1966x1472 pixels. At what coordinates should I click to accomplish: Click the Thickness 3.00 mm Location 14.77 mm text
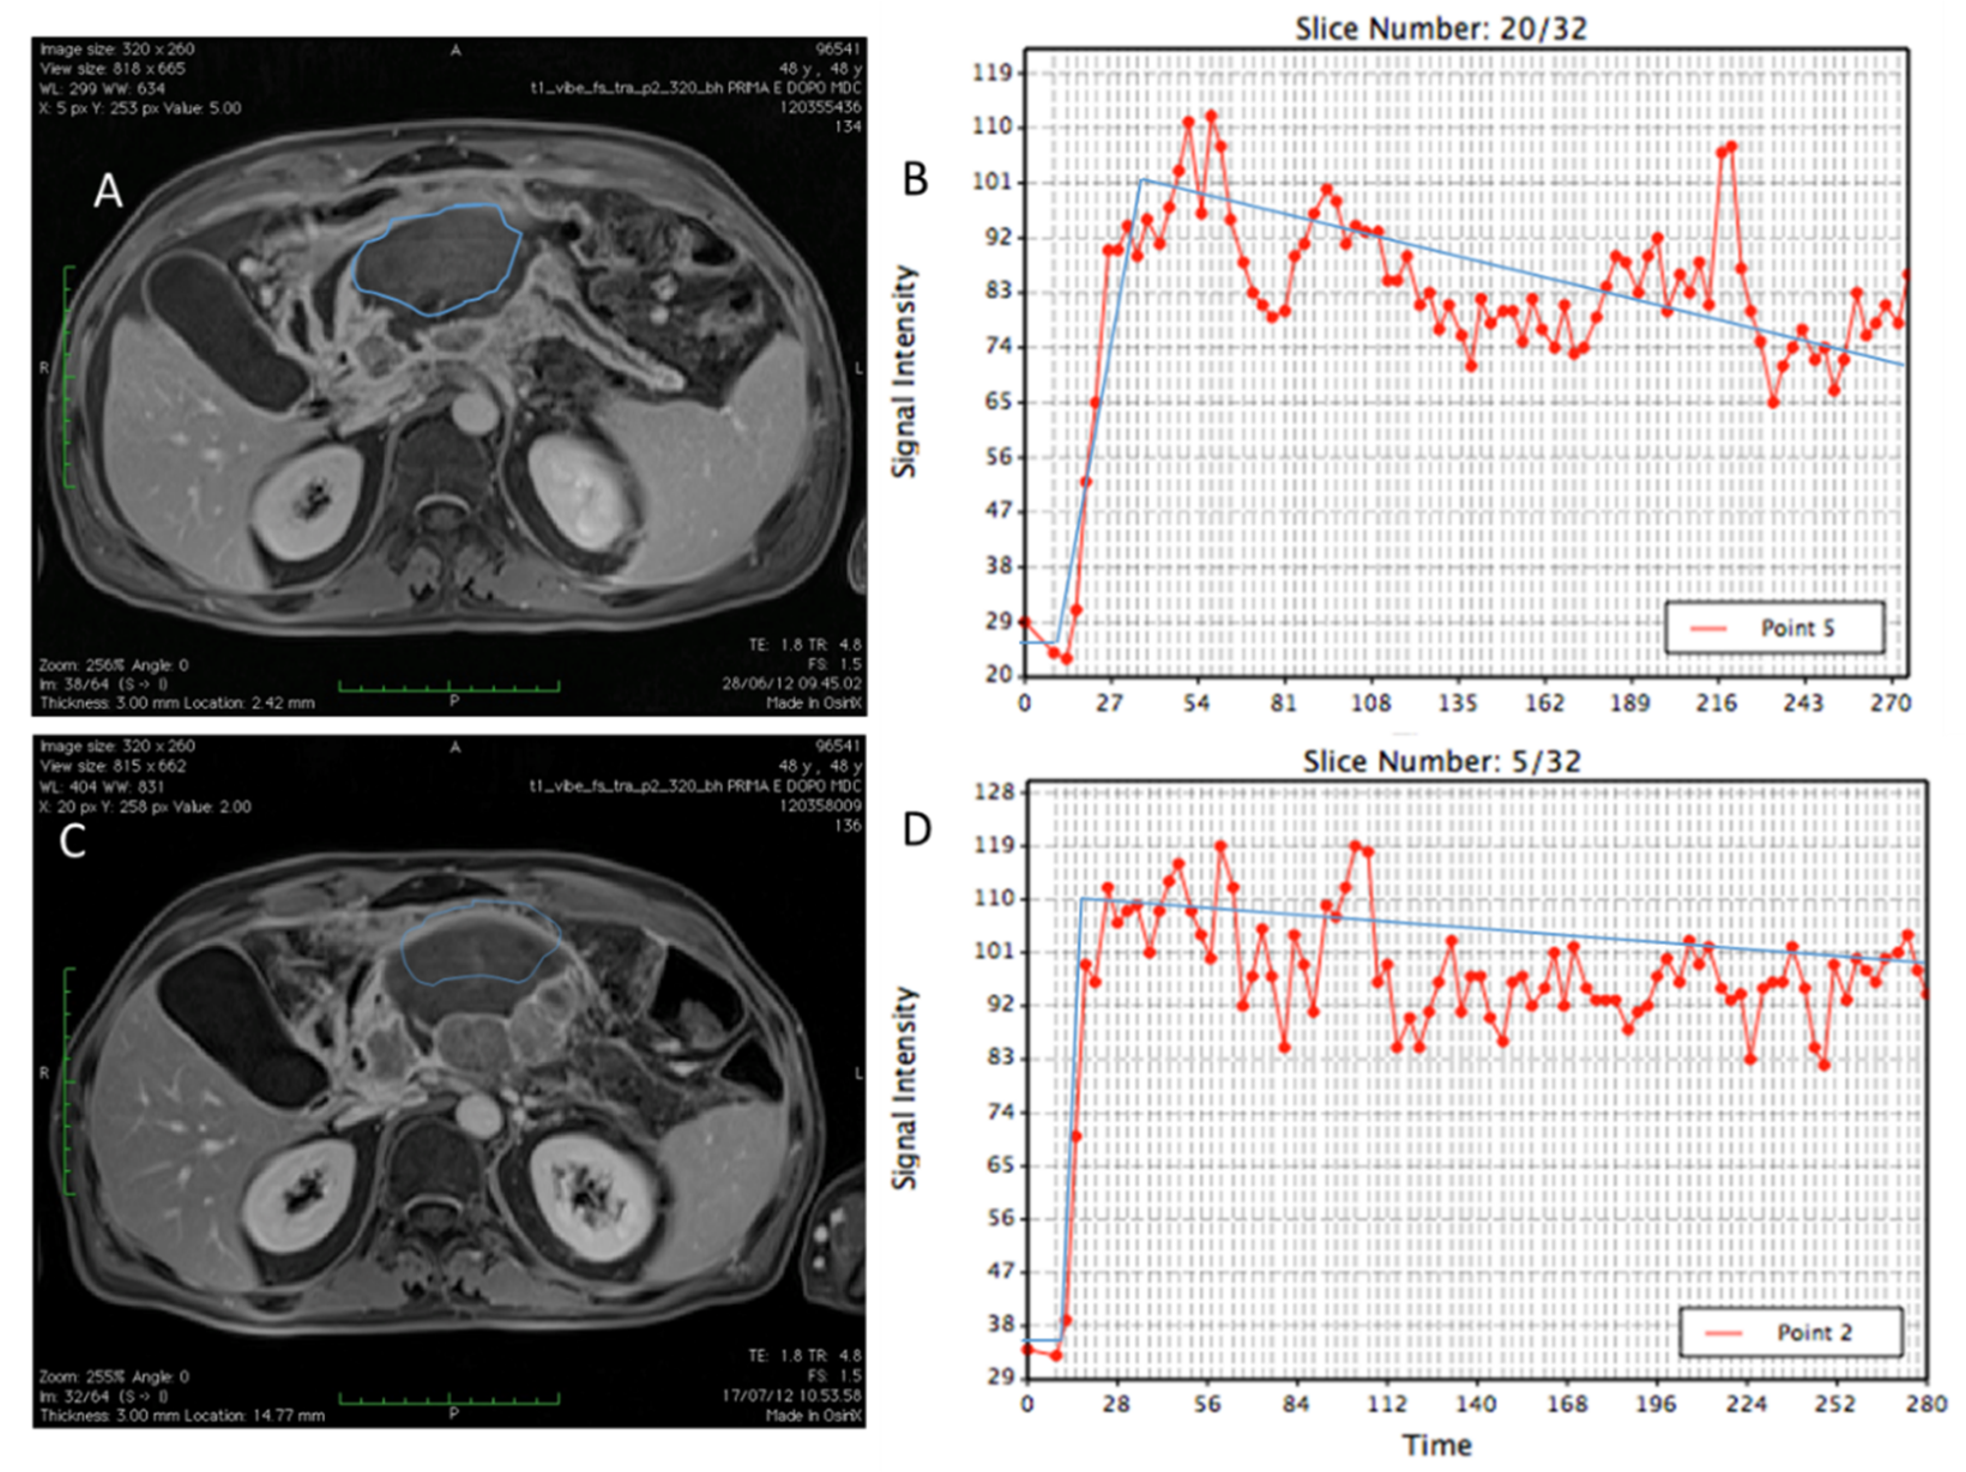(x=182, y=1415)
